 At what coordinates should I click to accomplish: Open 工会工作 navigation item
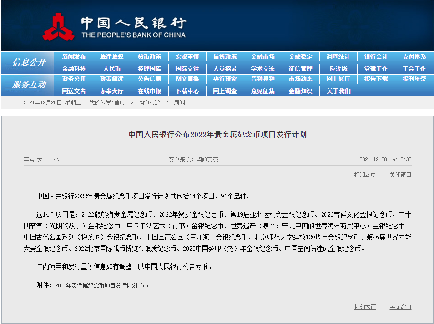click(x=414, y=69)
